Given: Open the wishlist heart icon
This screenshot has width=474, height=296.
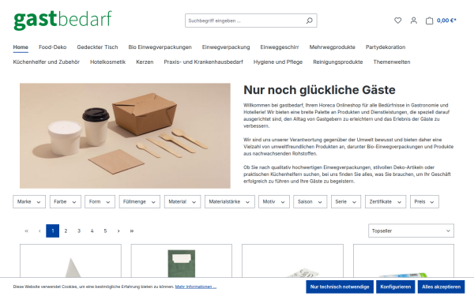Looking at the screenshot, I should click(x=398, y=21).
